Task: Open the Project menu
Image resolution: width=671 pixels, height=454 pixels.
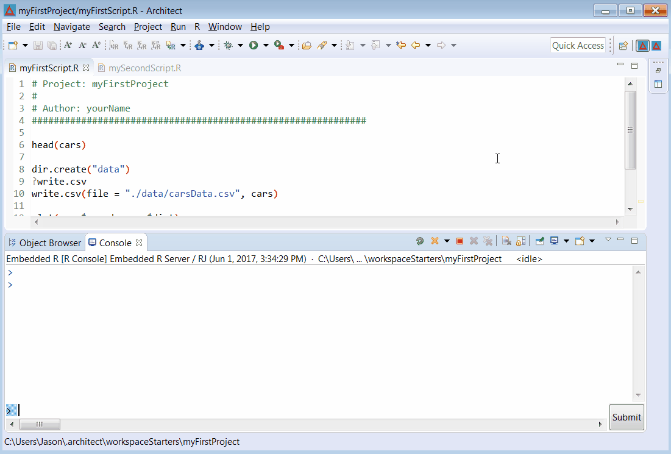Action: [148, 27]
